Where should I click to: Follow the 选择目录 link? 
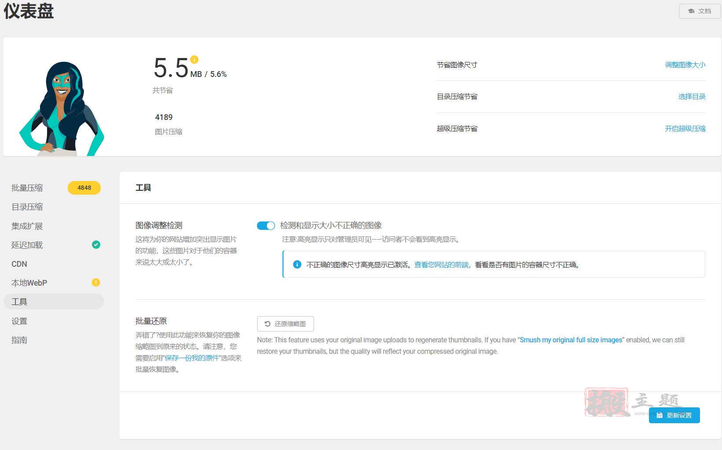pos(692,96)
